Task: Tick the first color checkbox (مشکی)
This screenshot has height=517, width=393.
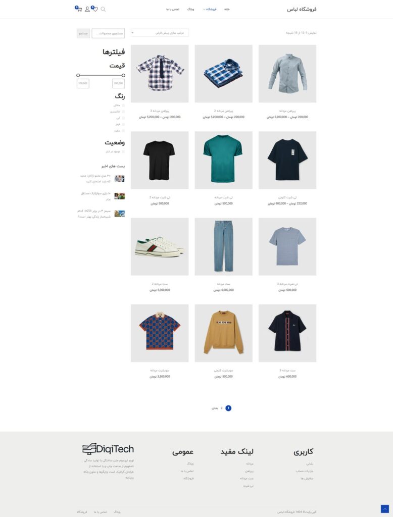Action: (x=123, y=106)
